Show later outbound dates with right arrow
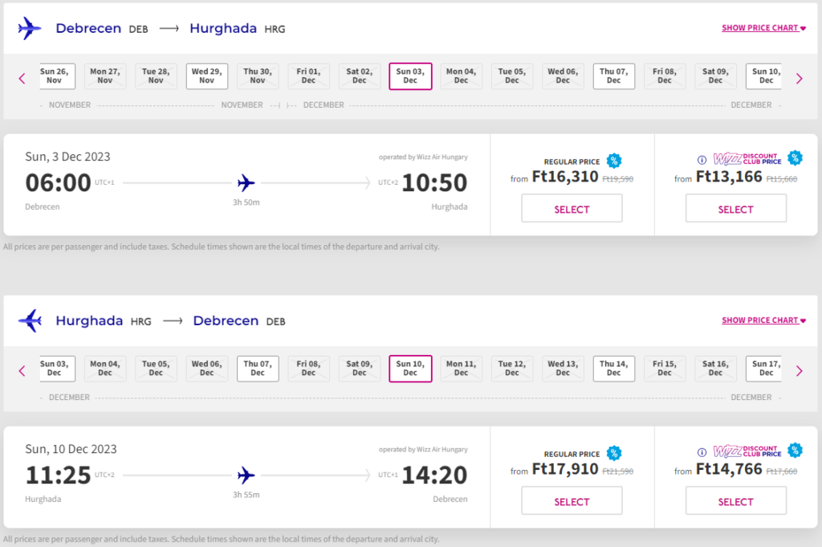 click(x=799, y=78)
